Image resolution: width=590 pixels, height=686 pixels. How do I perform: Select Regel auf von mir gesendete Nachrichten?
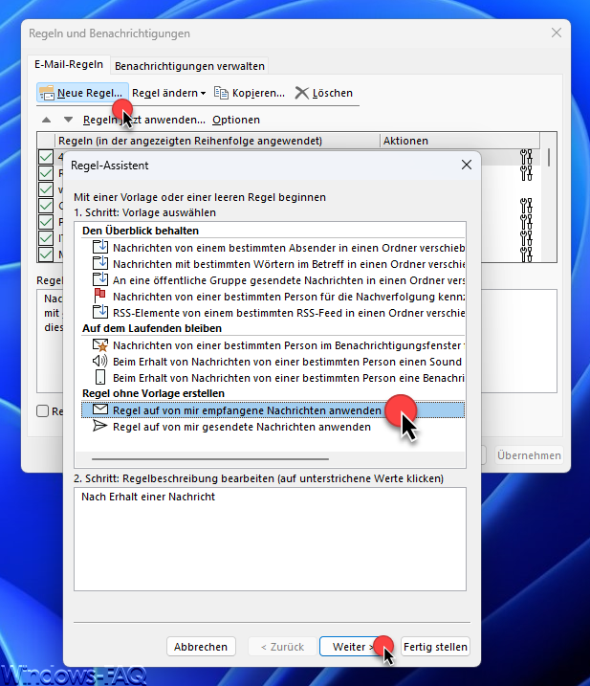pos(273,427)
